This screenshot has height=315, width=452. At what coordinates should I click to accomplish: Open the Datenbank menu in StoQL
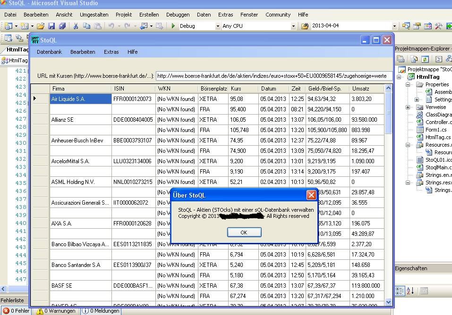pyautogui.click(x=49, y=52)
